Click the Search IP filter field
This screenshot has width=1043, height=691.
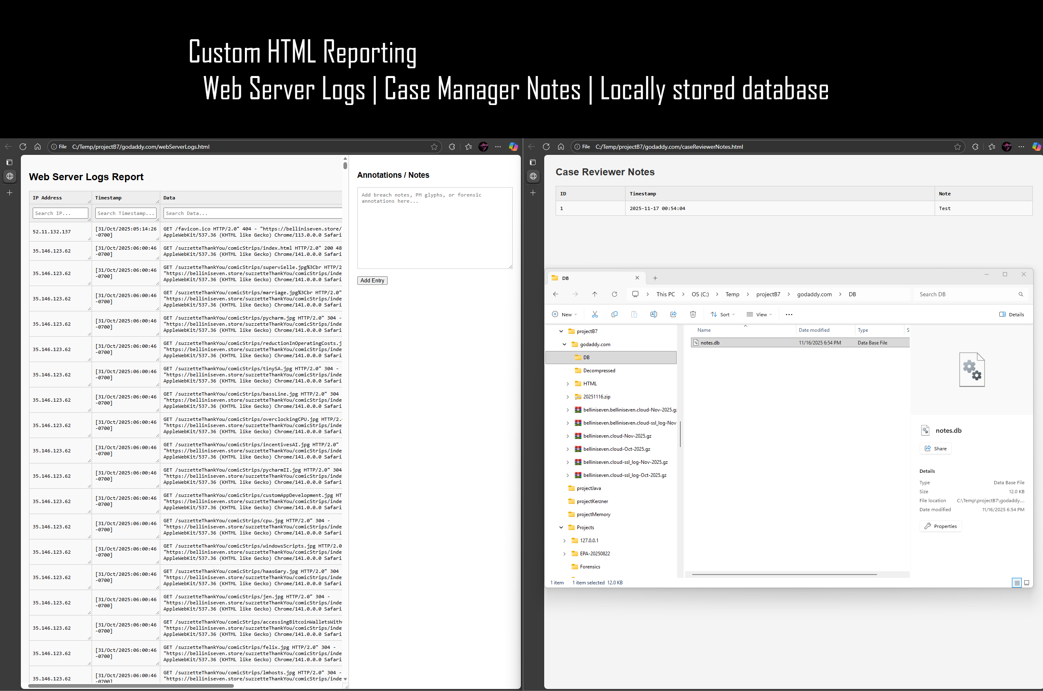click(61, 213)
